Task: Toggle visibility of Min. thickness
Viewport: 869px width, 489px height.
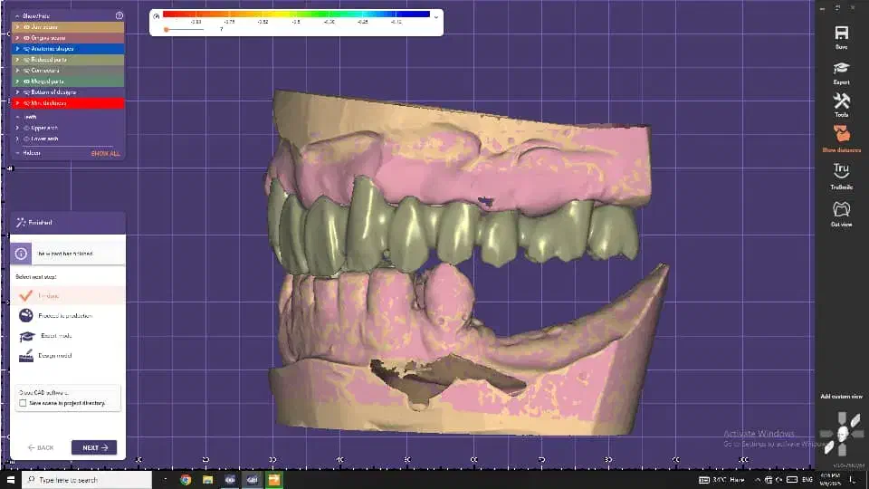Action: tap(26, 103)
